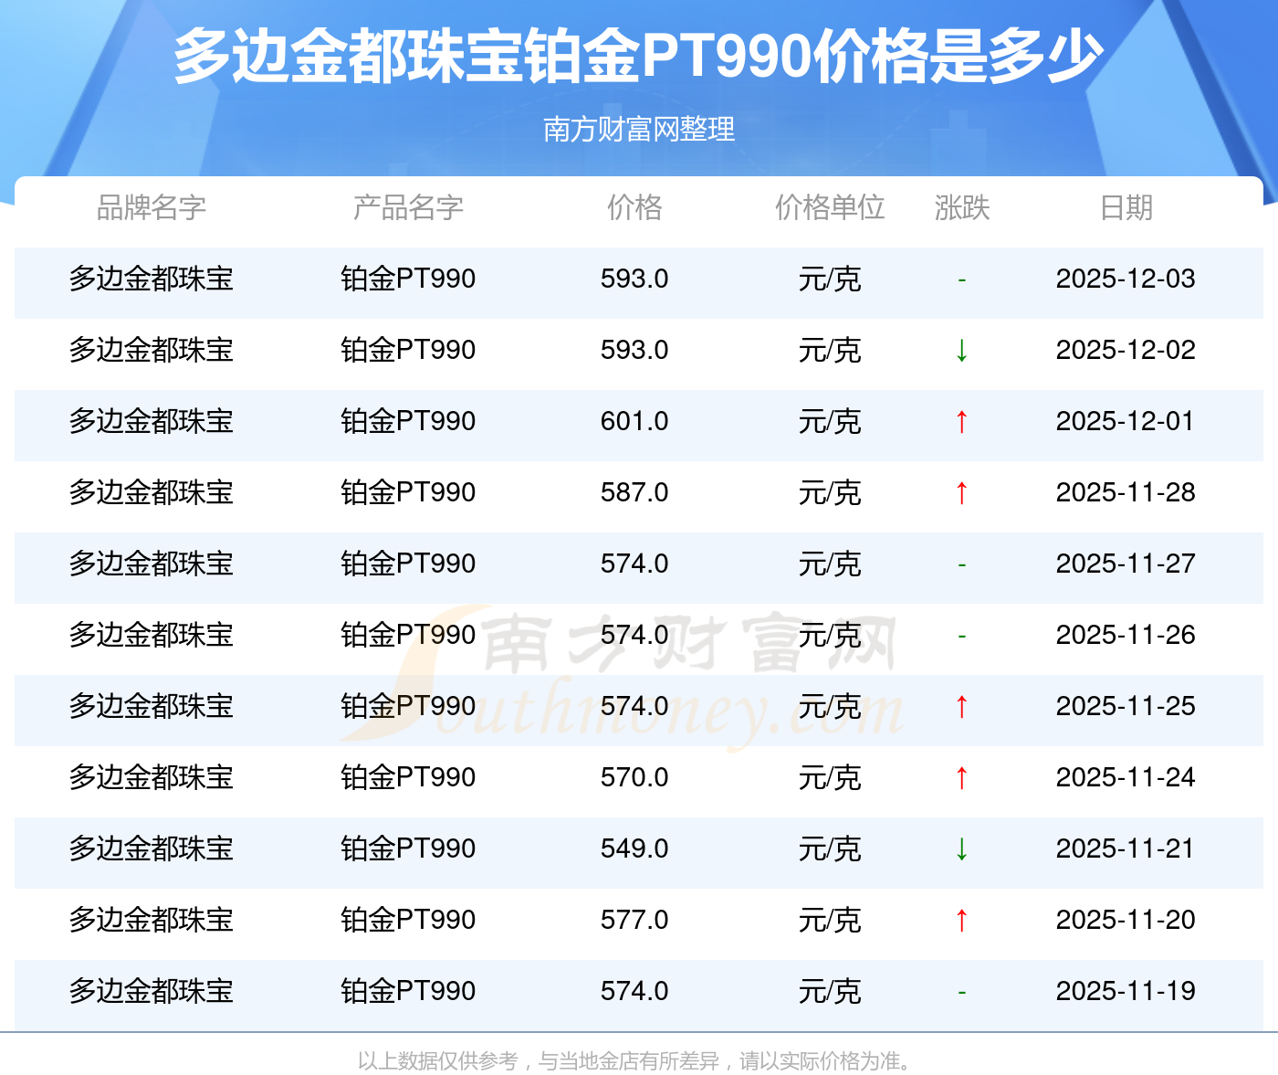Click the green down arrow for 2025-11-21
The height and width of the screenshot is (1075, 1278).
point(961,849)
